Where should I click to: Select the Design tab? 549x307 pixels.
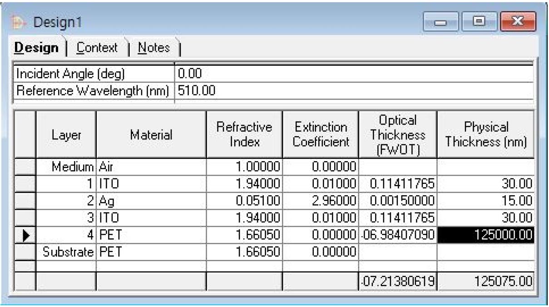point(38,47)
